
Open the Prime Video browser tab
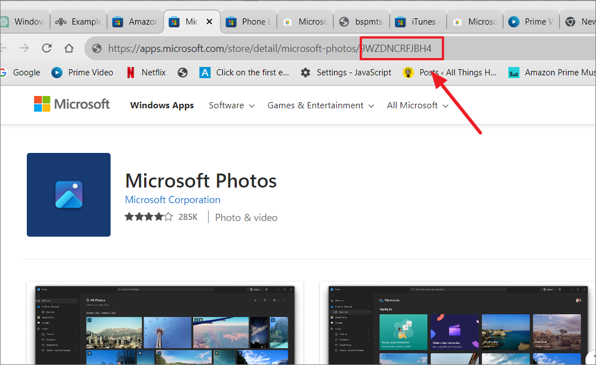(x=531, y=22)
